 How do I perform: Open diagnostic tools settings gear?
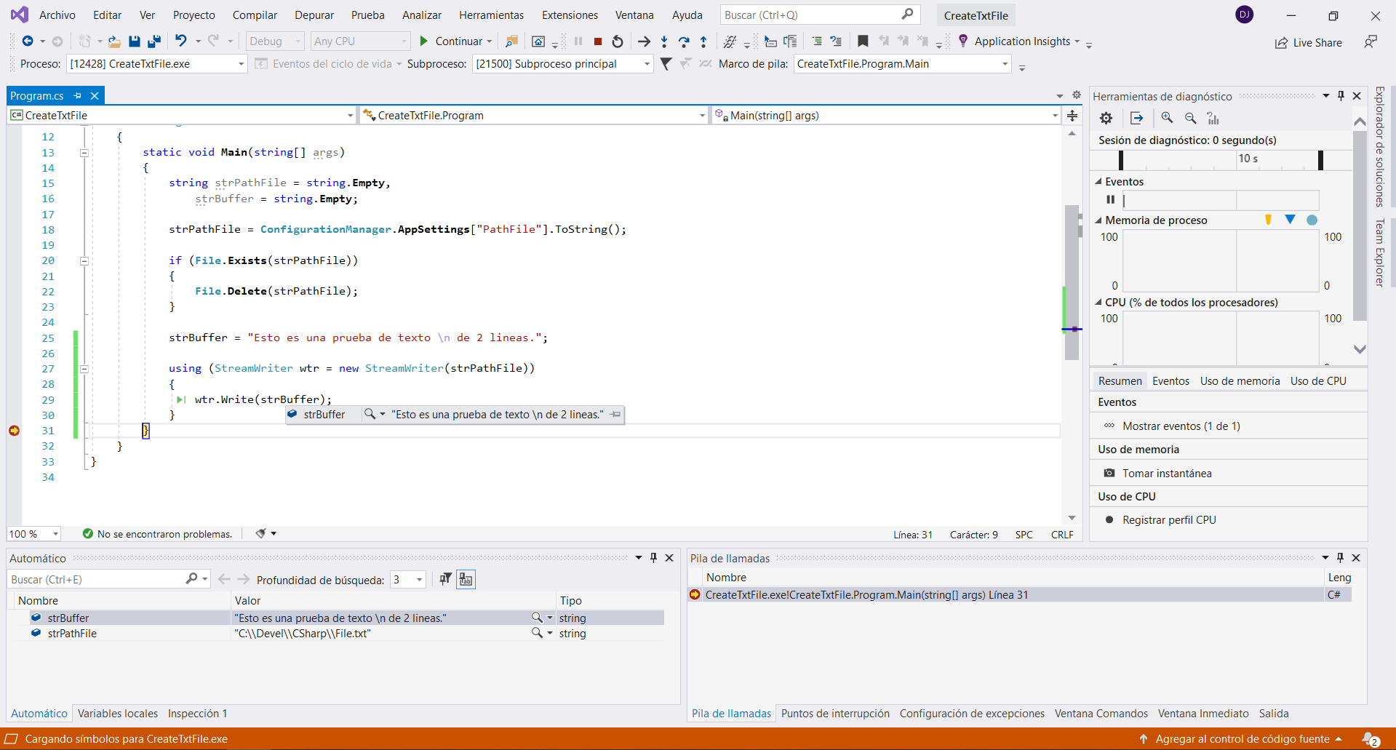click(x=1106, y=118)
